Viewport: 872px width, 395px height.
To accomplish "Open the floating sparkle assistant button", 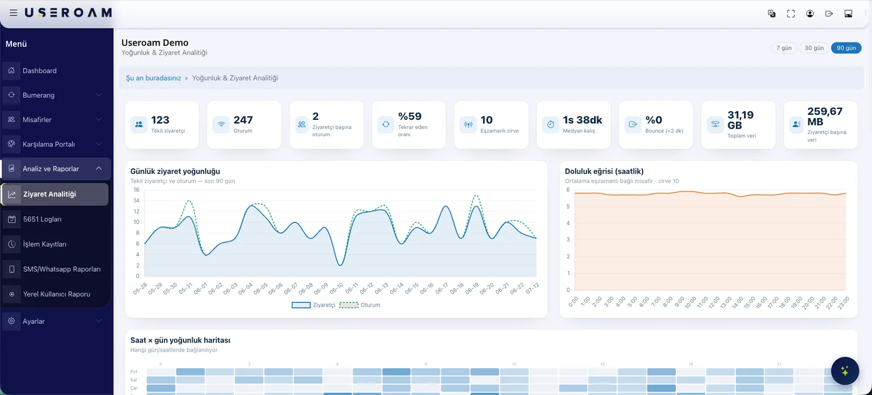I will coord(845,371).
